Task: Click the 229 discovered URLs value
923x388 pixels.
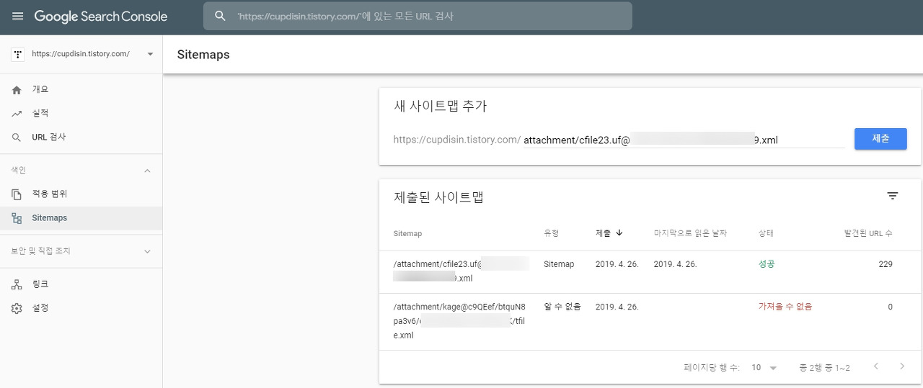Action: coord(886,264)
